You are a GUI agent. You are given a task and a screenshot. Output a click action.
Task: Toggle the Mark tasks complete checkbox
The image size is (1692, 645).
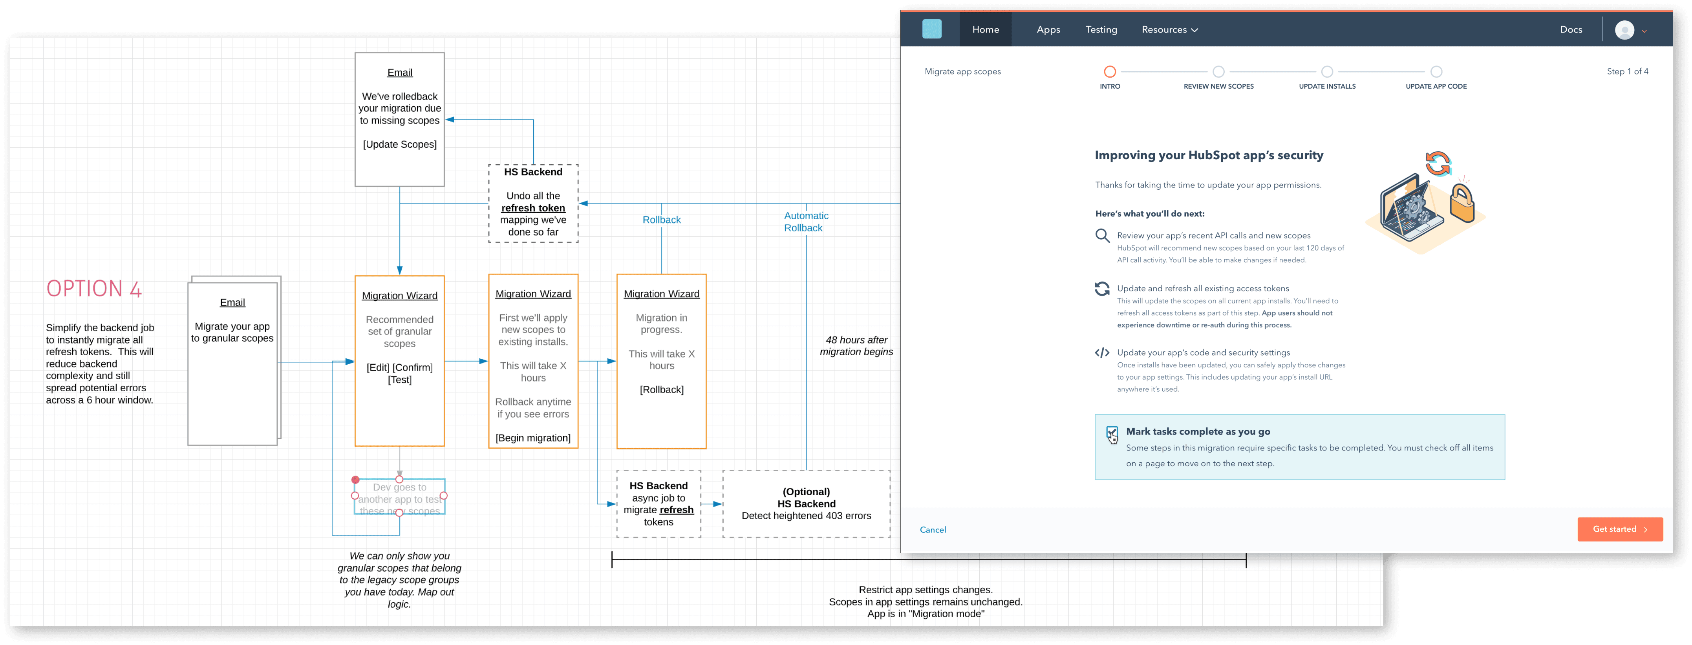(1111, 432)
